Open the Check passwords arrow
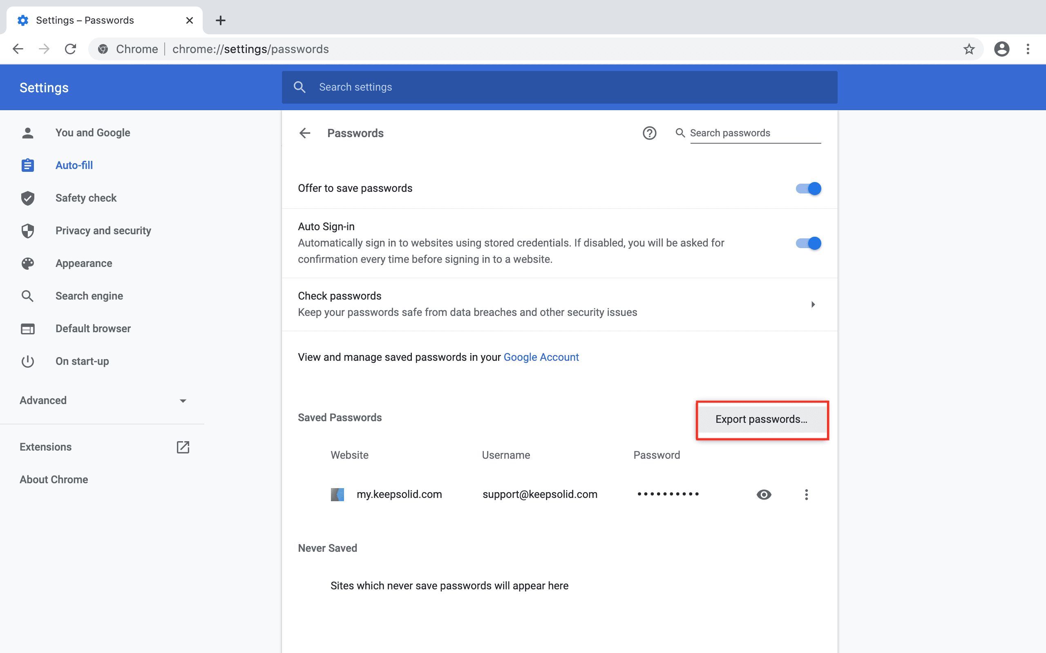 click(813, 304)
